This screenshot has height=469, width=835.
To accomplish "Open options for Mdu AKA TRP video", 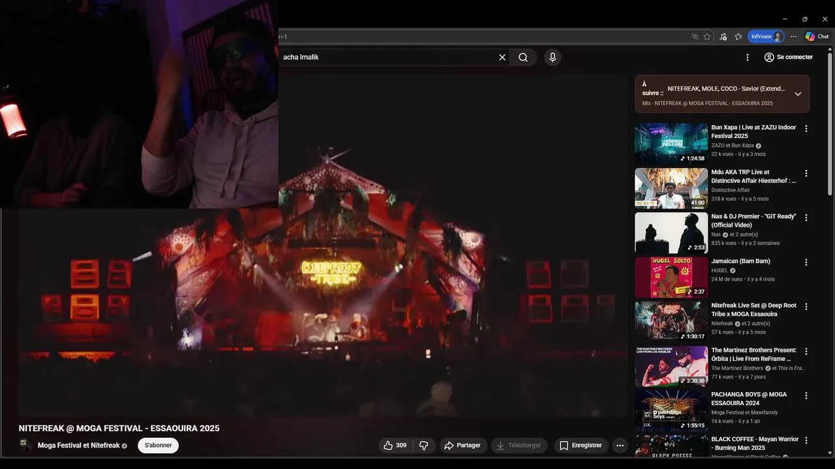I will coord(806,173).
